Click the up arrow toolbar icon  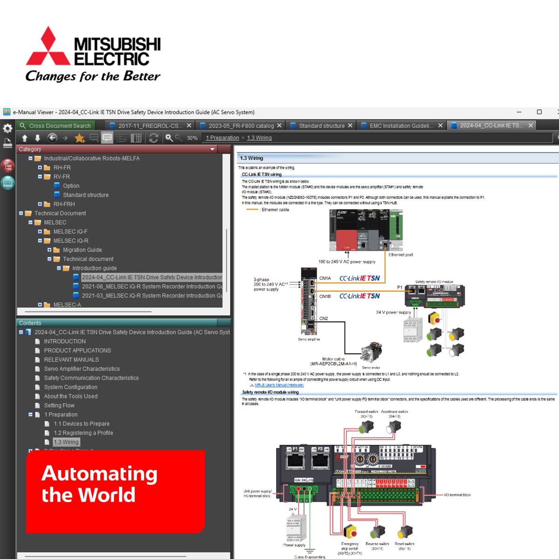pyautogui.click(x=25, y=138)
